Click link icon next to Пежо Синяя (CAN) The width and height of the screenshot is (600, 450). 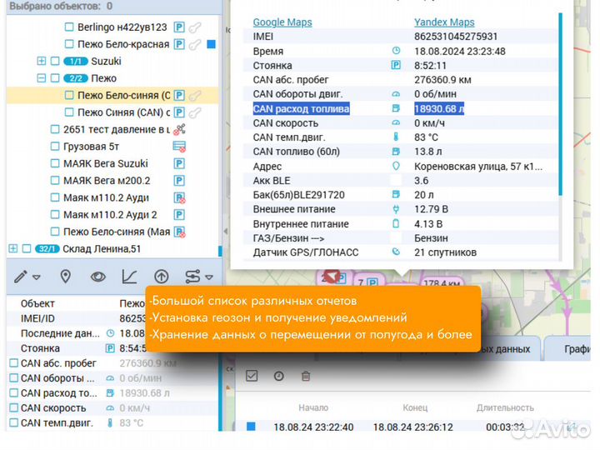coord(195,112)
